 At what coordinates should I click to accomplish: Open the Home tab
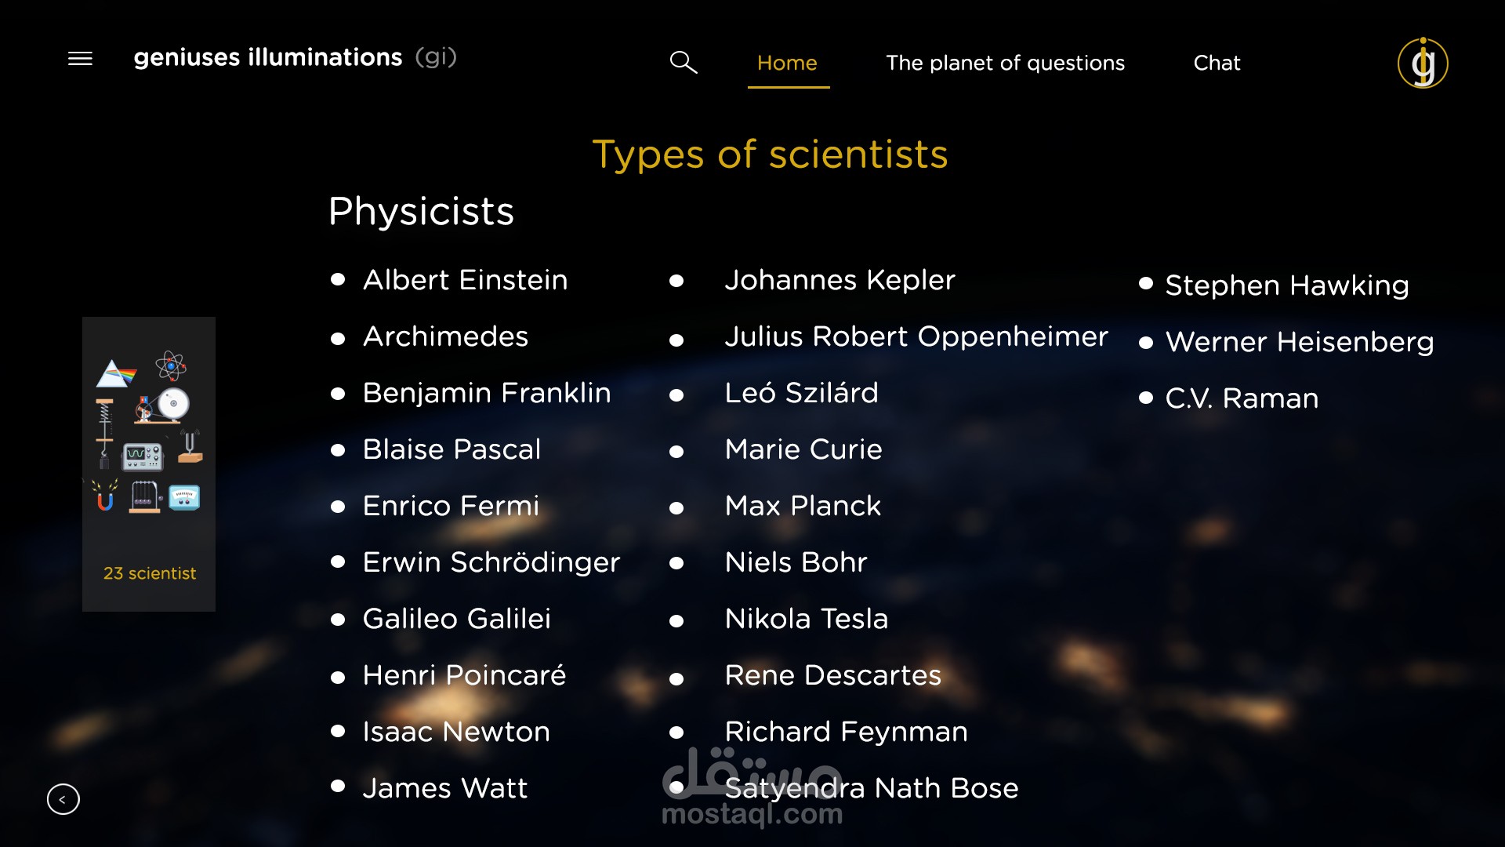(x=787, y=63)
